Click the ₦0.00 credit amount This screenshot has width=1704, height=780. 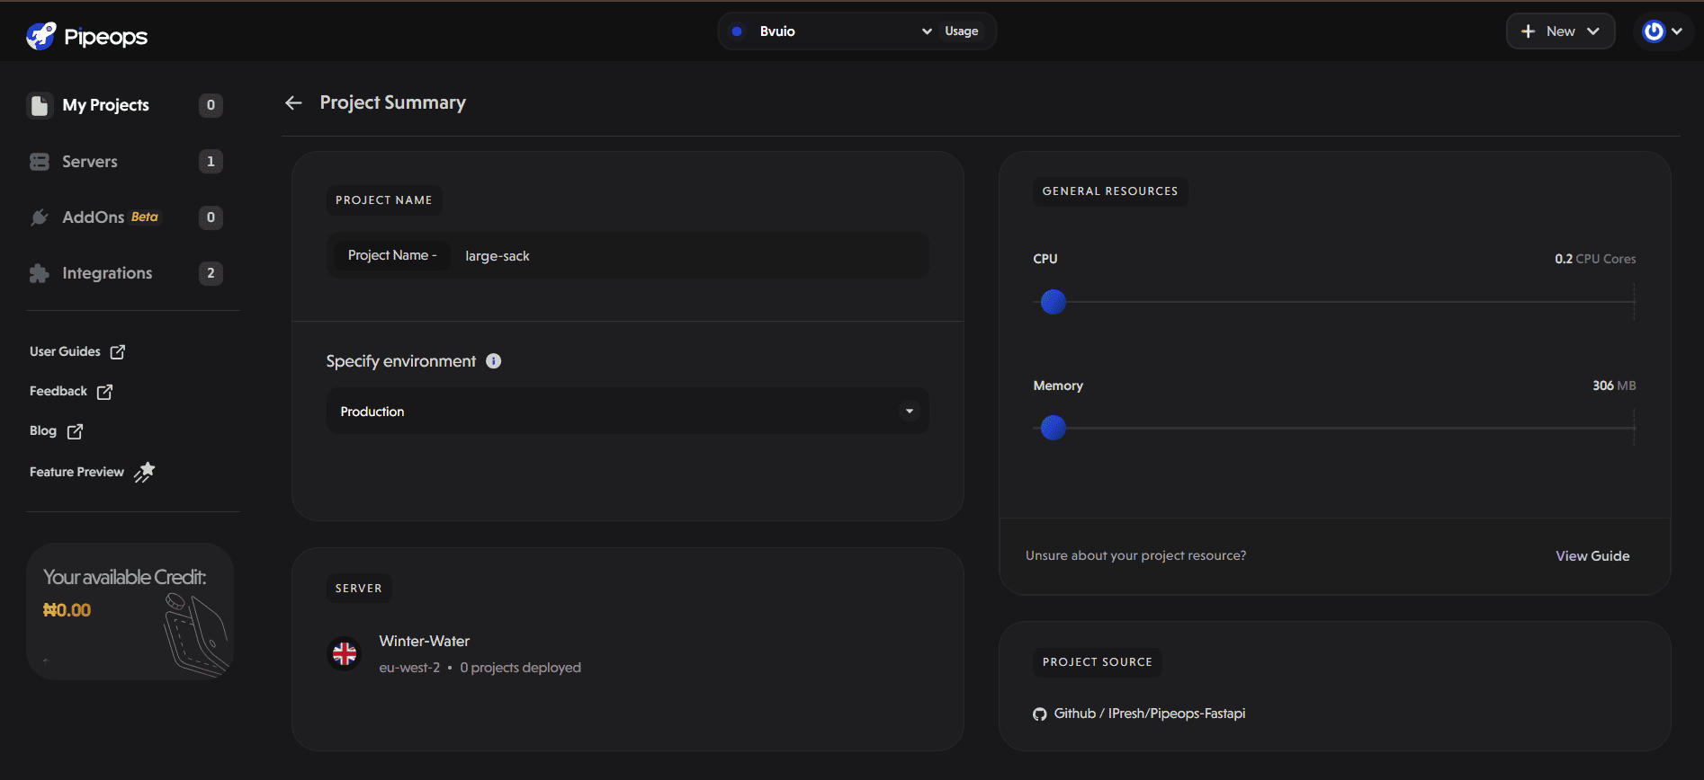pyautogui.click(x=67, y=610)
